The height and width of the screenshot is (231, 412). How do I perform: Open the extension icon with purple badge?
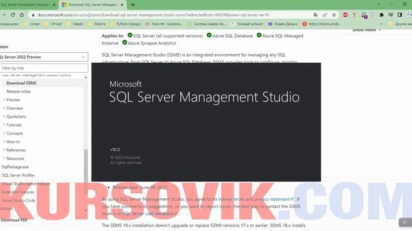(x=364, y=15)
